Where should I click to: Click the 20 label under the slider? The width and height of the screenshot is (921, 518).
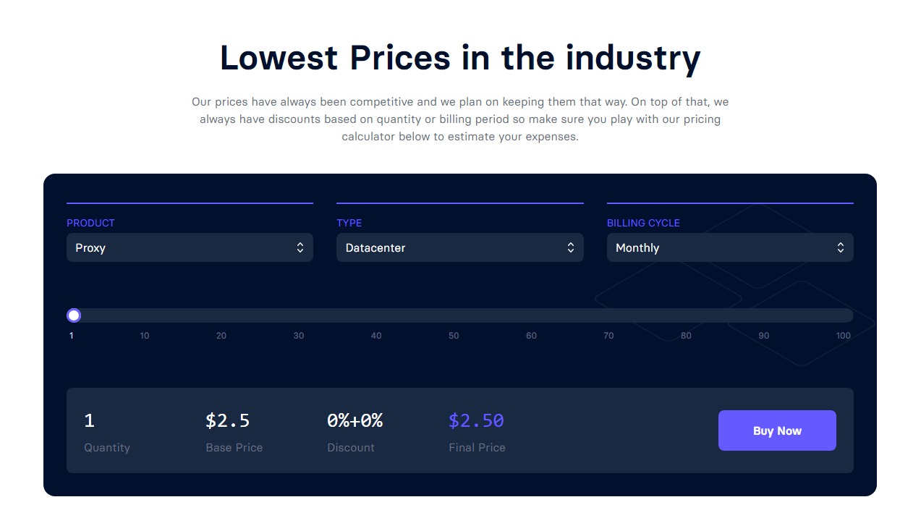(x=221, y=336)
